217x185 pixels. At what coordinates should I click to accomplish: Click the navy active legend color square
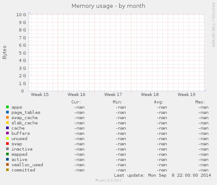7,159
